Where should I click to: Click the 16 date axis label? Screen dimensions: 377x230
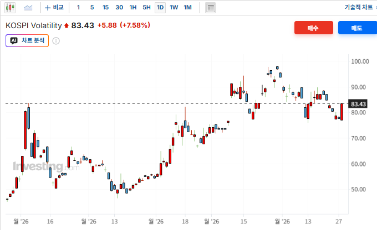pos(50,221)
